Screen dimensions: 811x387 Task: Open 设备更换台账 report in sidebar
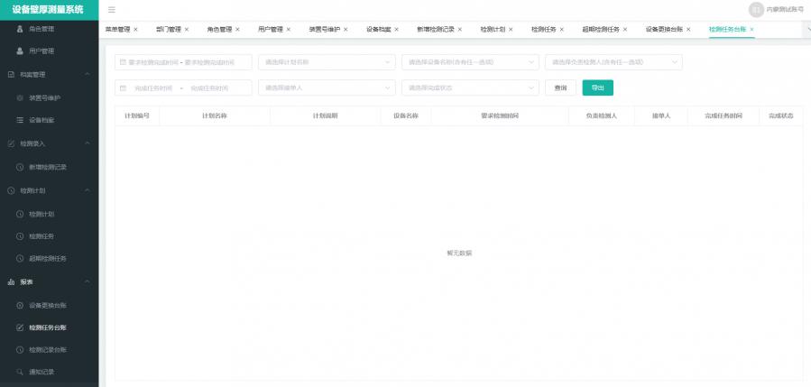(47, 305)
